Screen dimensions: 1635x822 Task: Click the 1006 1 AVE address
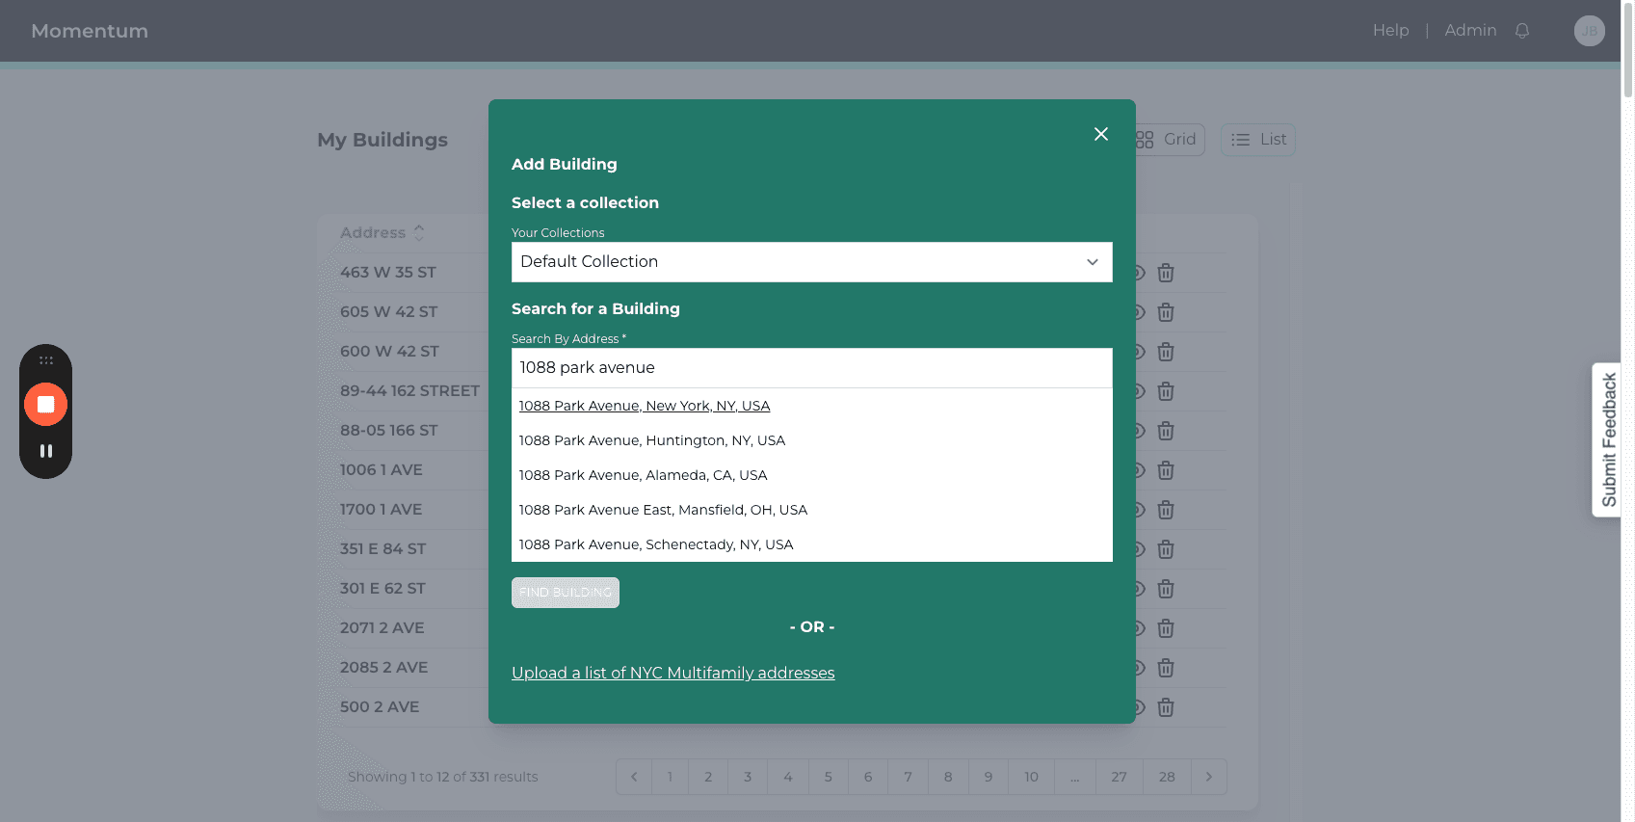tap(382, 470)
